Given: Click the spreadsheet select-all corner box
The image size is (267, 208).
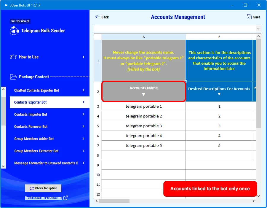Looking at the screenshot, I should [x=98, y=37].
